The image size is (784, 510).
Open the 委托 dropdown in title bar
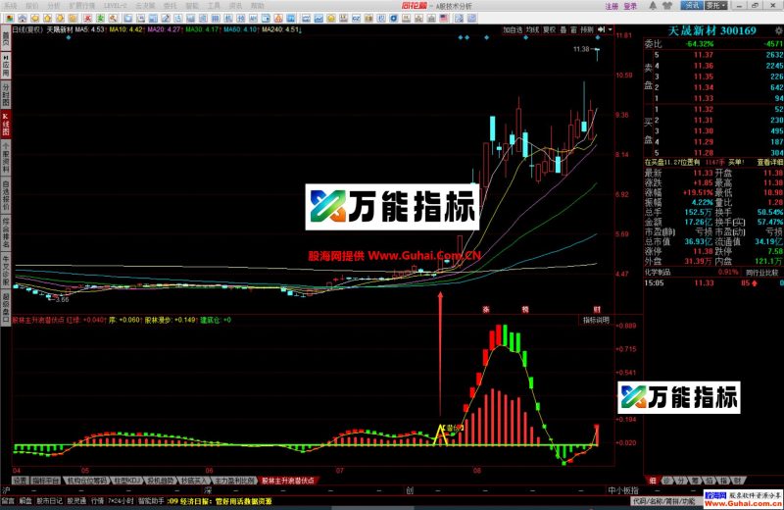pyautogui.click(x=715, y=6)
